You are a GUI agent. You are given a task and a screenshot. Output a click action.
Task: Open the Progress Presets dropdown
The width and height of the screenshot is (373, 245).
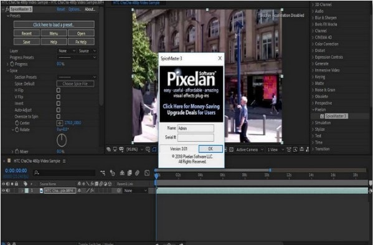77,57
